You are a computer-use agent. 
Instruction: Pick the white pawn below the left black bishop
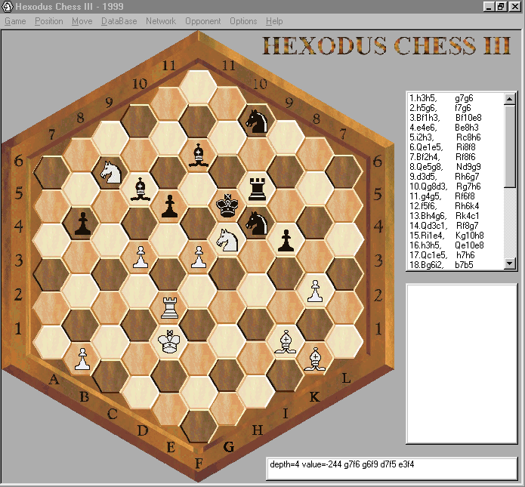(x=141, y=257)
